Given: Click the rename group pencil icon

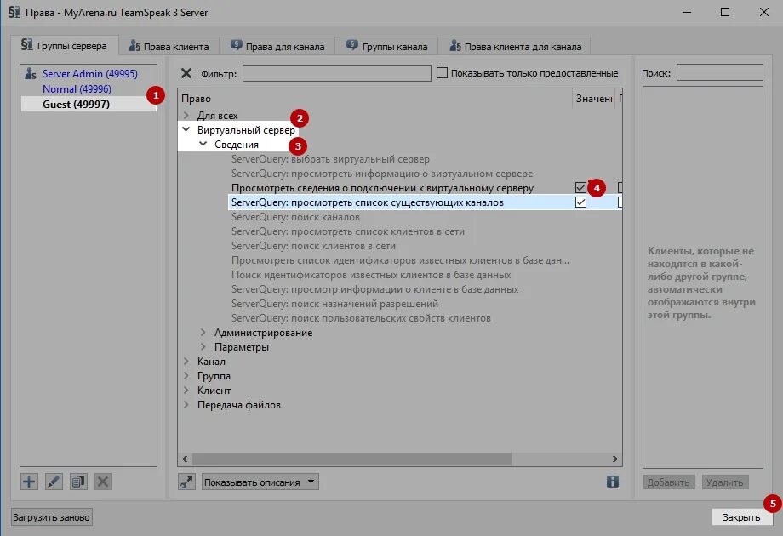Looking at the screenshot, I should (54, 482).
